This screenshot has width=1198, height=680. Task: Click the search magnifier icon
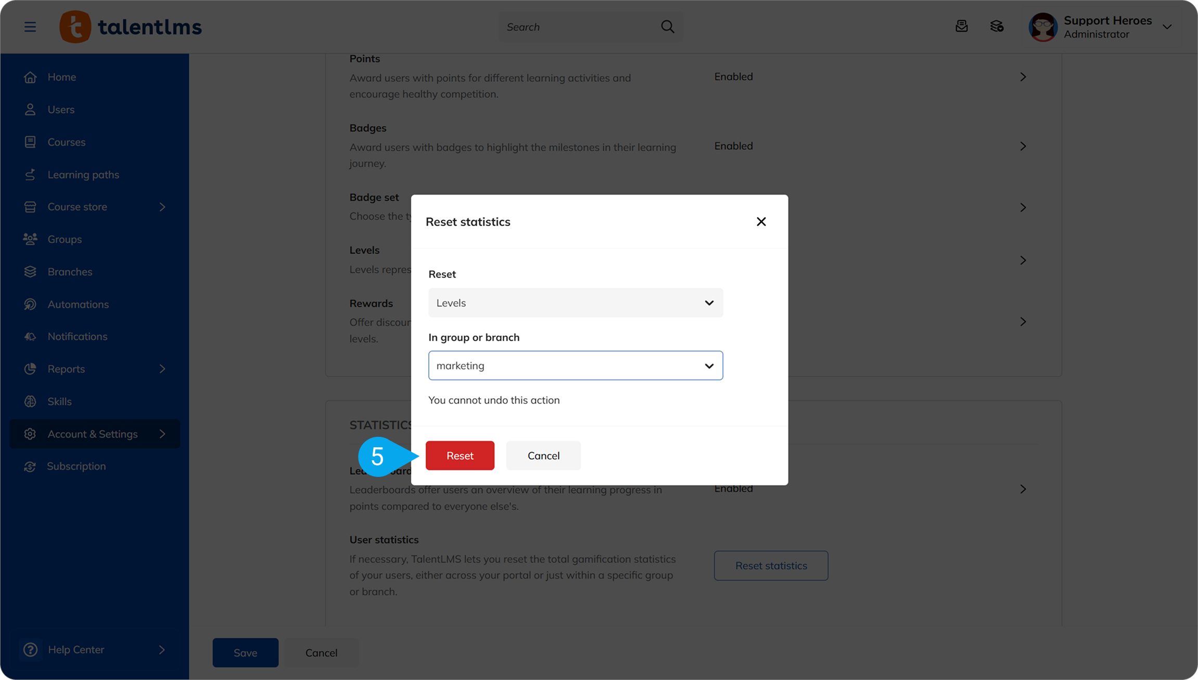(x=668, y=27)
